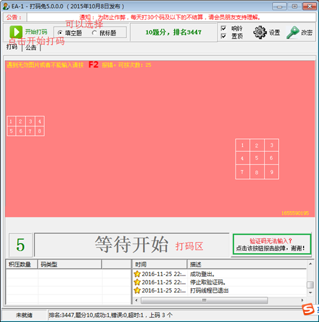Click cell 5 in the small 8-cell grid
This screenshot has height=322, width=319.
coord(11,131)
